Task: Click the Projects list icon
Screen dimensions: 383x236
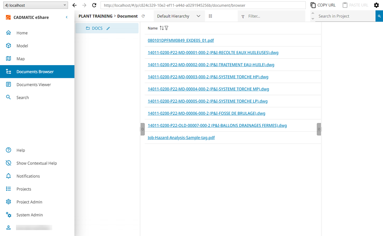Action: pyautogui.click(x=9, y=189)
